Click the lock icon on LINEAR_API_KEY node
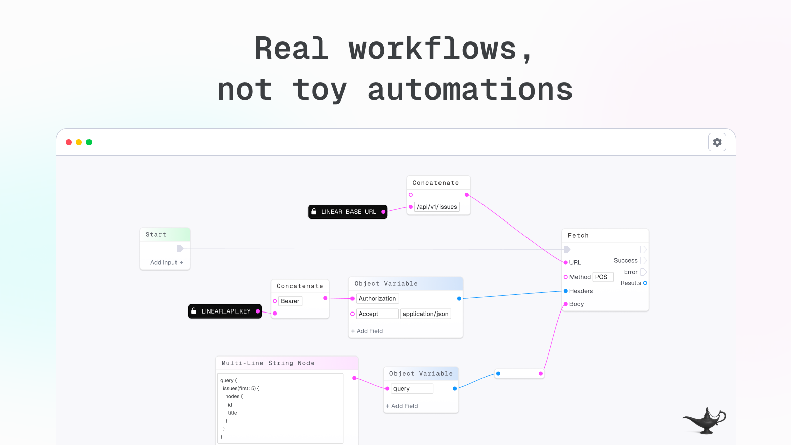 click(194, 311)
